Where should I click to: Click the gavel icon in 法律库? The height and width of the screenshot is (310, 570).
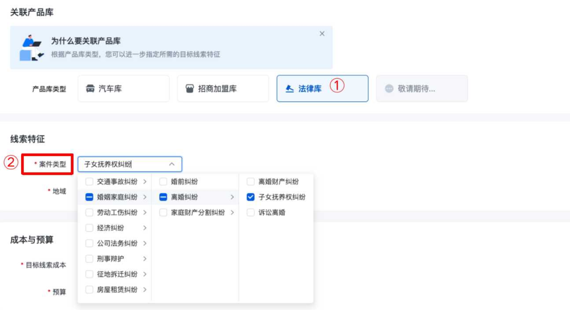tap(290, 89)
